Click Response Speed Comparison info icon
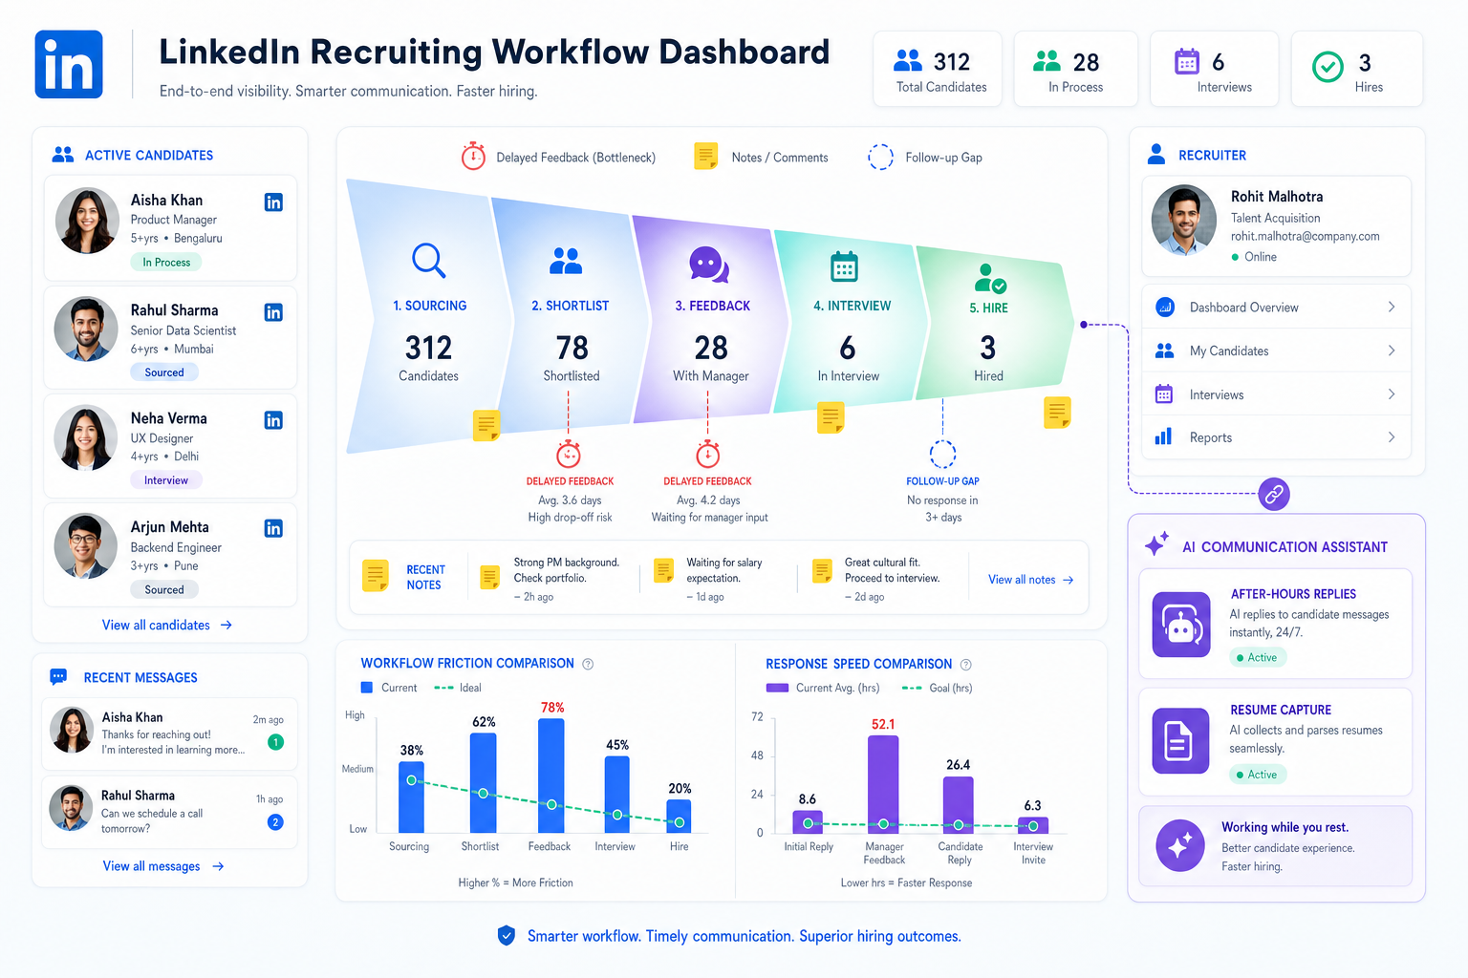The image size is (1468, 978). [x=965, y=665]
